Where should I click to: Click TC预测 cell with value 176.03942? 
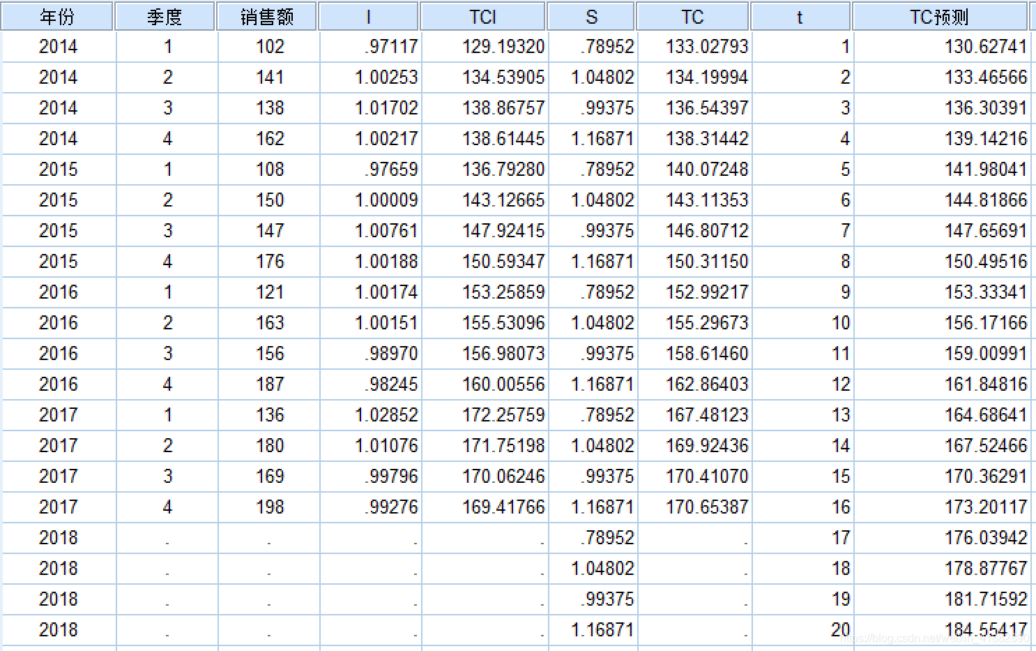942,538
